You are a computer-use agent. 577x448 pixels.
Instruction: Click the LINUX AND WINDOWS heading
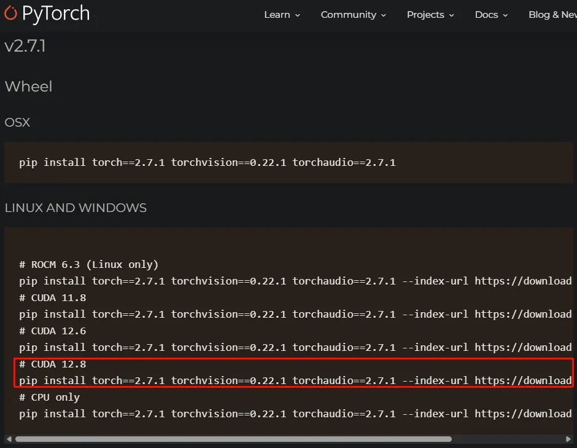[76, 208]
